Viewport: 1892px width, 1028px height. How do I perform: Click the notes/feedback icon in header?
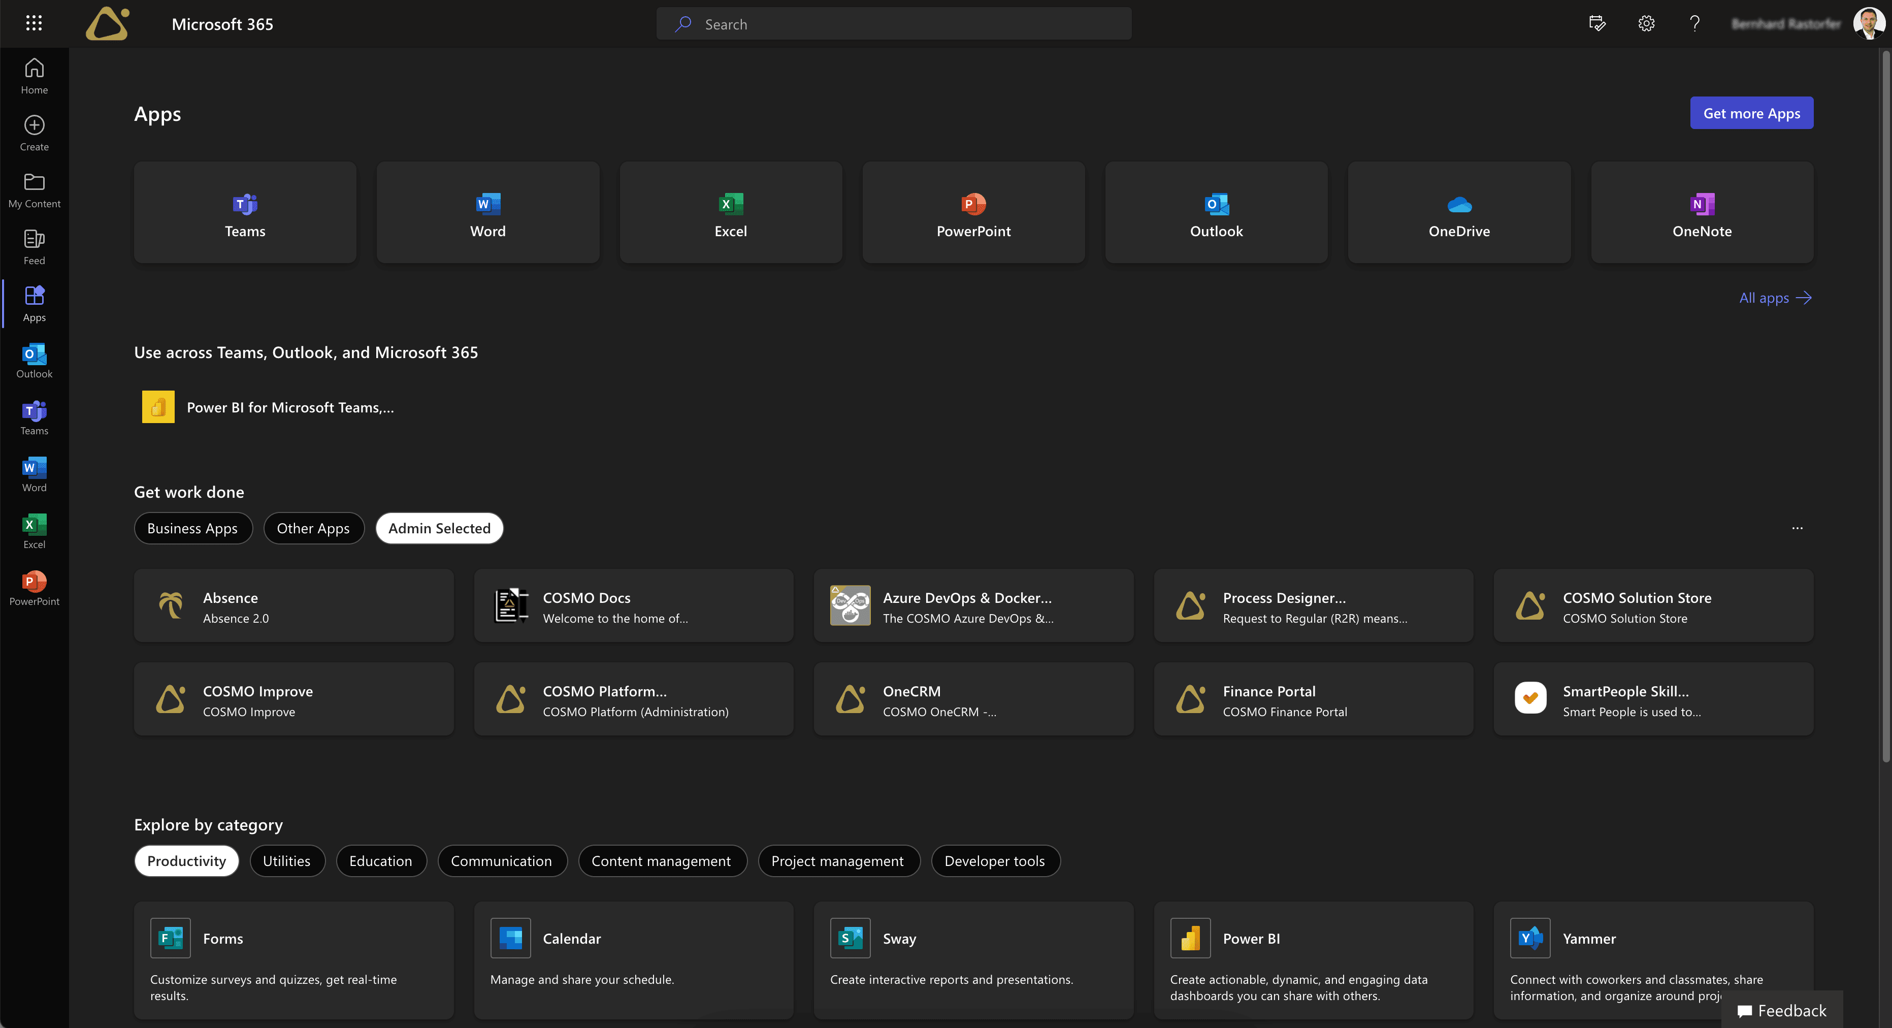pyautogui.click(x=1597, y=23)
